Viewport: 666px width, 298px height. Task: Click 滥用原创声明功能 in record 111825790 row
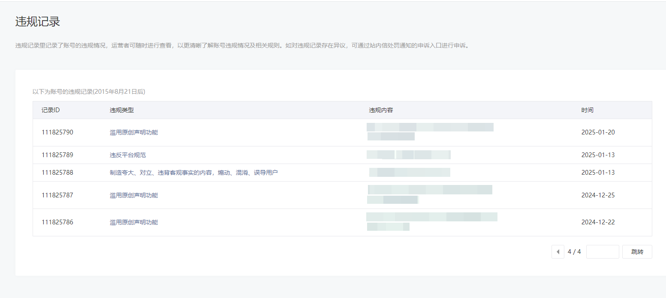134,132
